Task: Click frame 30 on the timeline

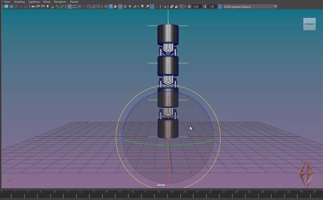Action: [x=314, y=192]
